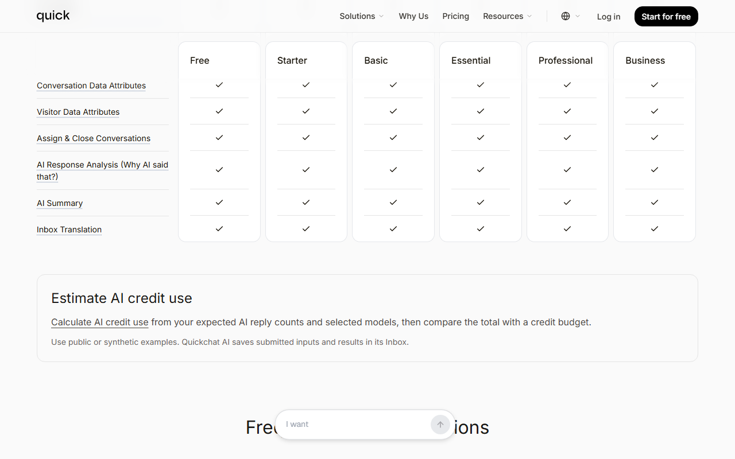Click Free plan Inbox Translation checkmark
The height and width of the screenshot is (459, 735).
click(x=219, y=228)
